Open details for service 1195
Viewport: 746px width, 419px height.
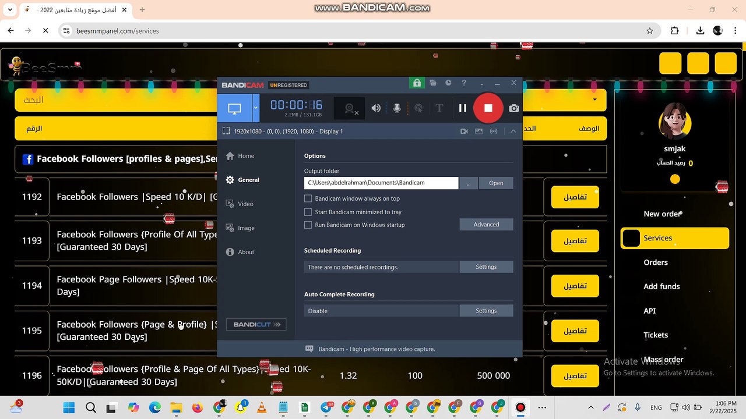pos(575,331)
